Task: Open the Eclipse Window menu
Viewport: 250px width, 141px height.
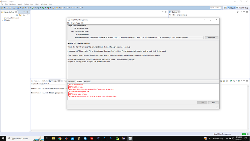Action: (44, 4)
